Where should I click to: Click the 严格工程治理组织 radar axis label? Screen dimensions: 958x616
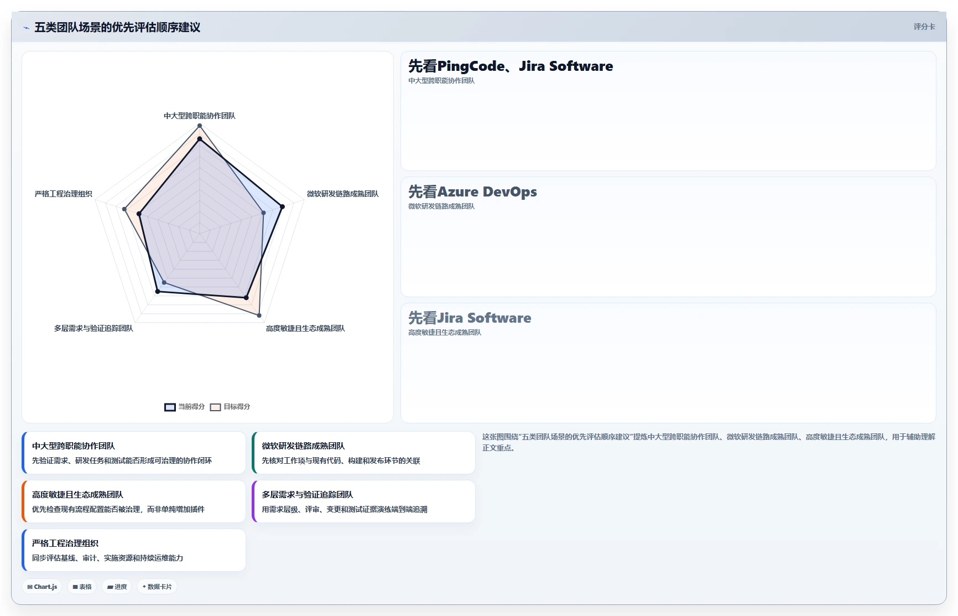click(x=64, y=194)
